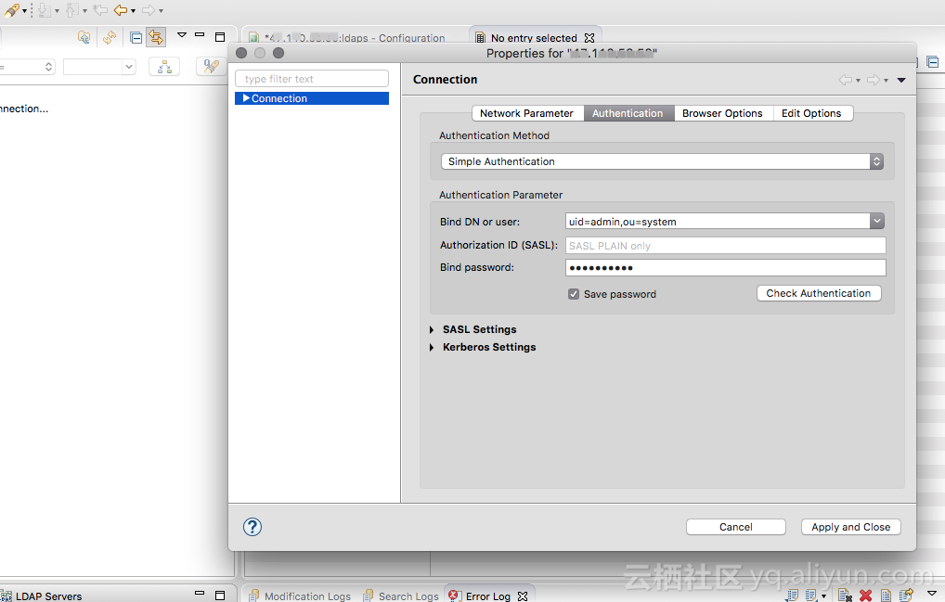The image size is (945, 602).
Task: Click the yellow back navigation arrow
Action: pyautogui.click(x=121, y=9)
